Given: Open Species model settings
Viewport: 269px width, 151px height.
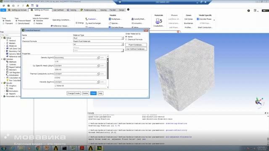Looking at the screenshot, I should [114, 23].
